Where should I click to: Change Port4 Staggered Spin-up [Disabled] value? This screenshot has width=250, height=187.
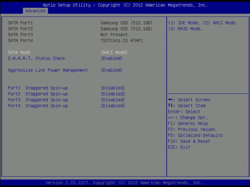(113, 106)
